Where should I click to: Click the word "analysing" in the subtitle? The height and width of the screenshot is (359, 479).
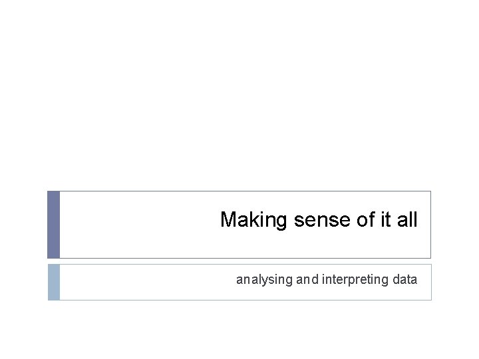(264, 280)
